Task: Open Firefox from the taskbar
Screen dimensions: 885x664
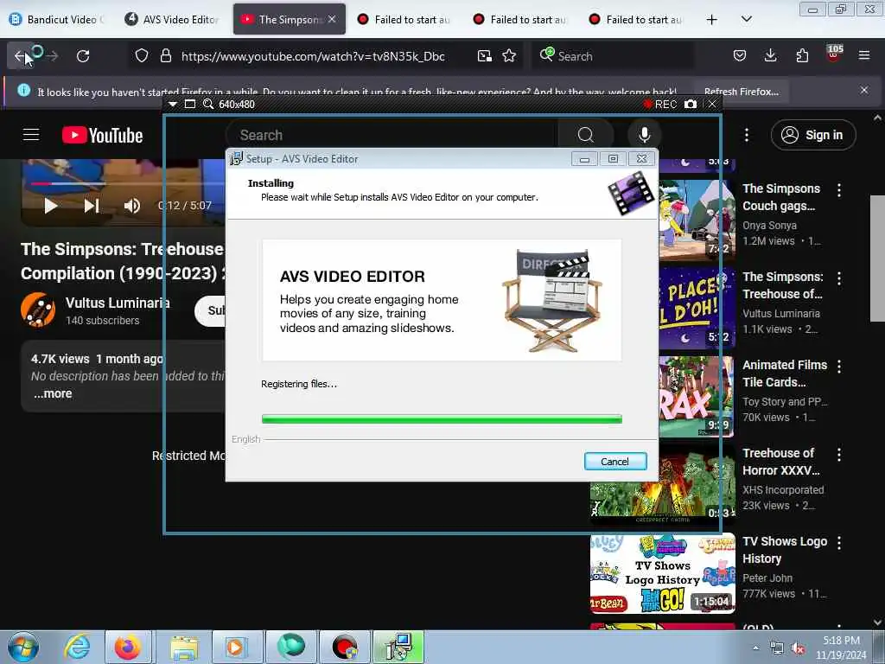Action: (x=128, y=647)
